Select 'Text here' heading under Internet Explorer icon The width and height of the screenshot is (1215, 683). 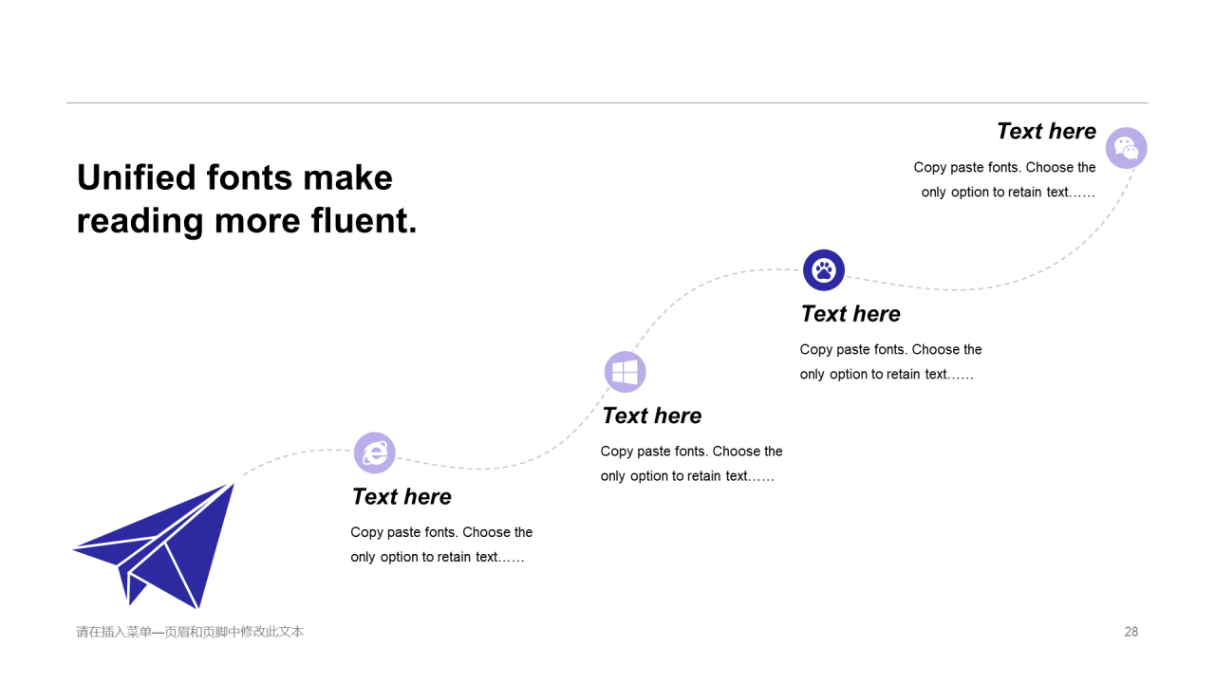click(402, 497)
